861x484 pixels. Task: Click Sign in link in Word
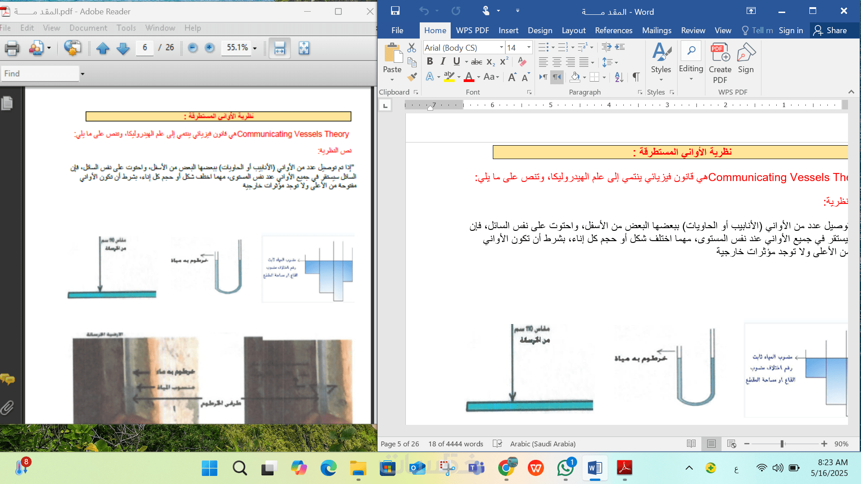[x=791, y=30]
